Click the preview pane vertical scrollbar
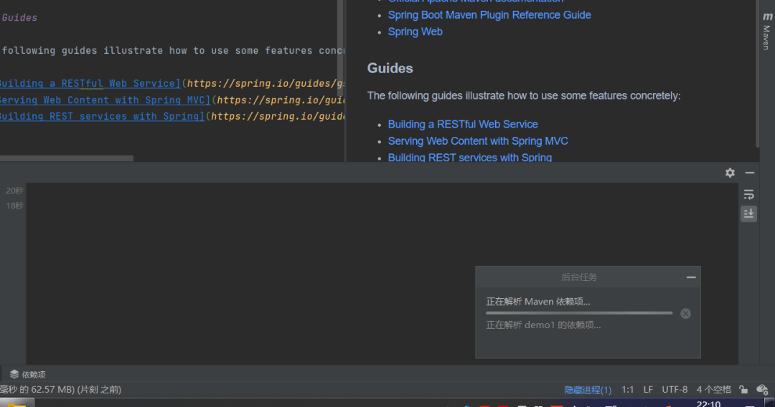Image resolution: width=775 pixels, height=407 pixels. (757, 73)
